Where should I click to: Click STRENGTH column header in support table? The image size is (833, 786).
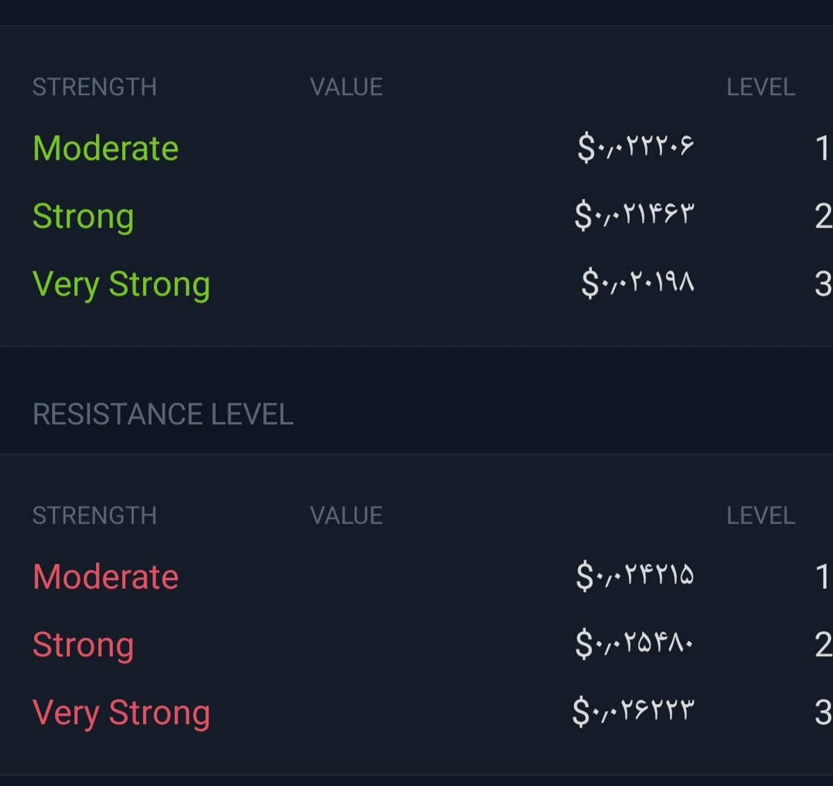(94, 87)
